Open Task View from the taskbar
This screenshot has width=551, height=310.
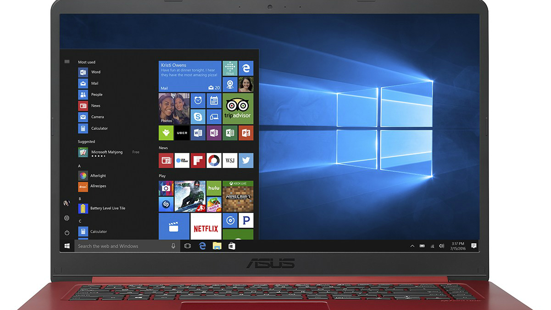point(188,246)
